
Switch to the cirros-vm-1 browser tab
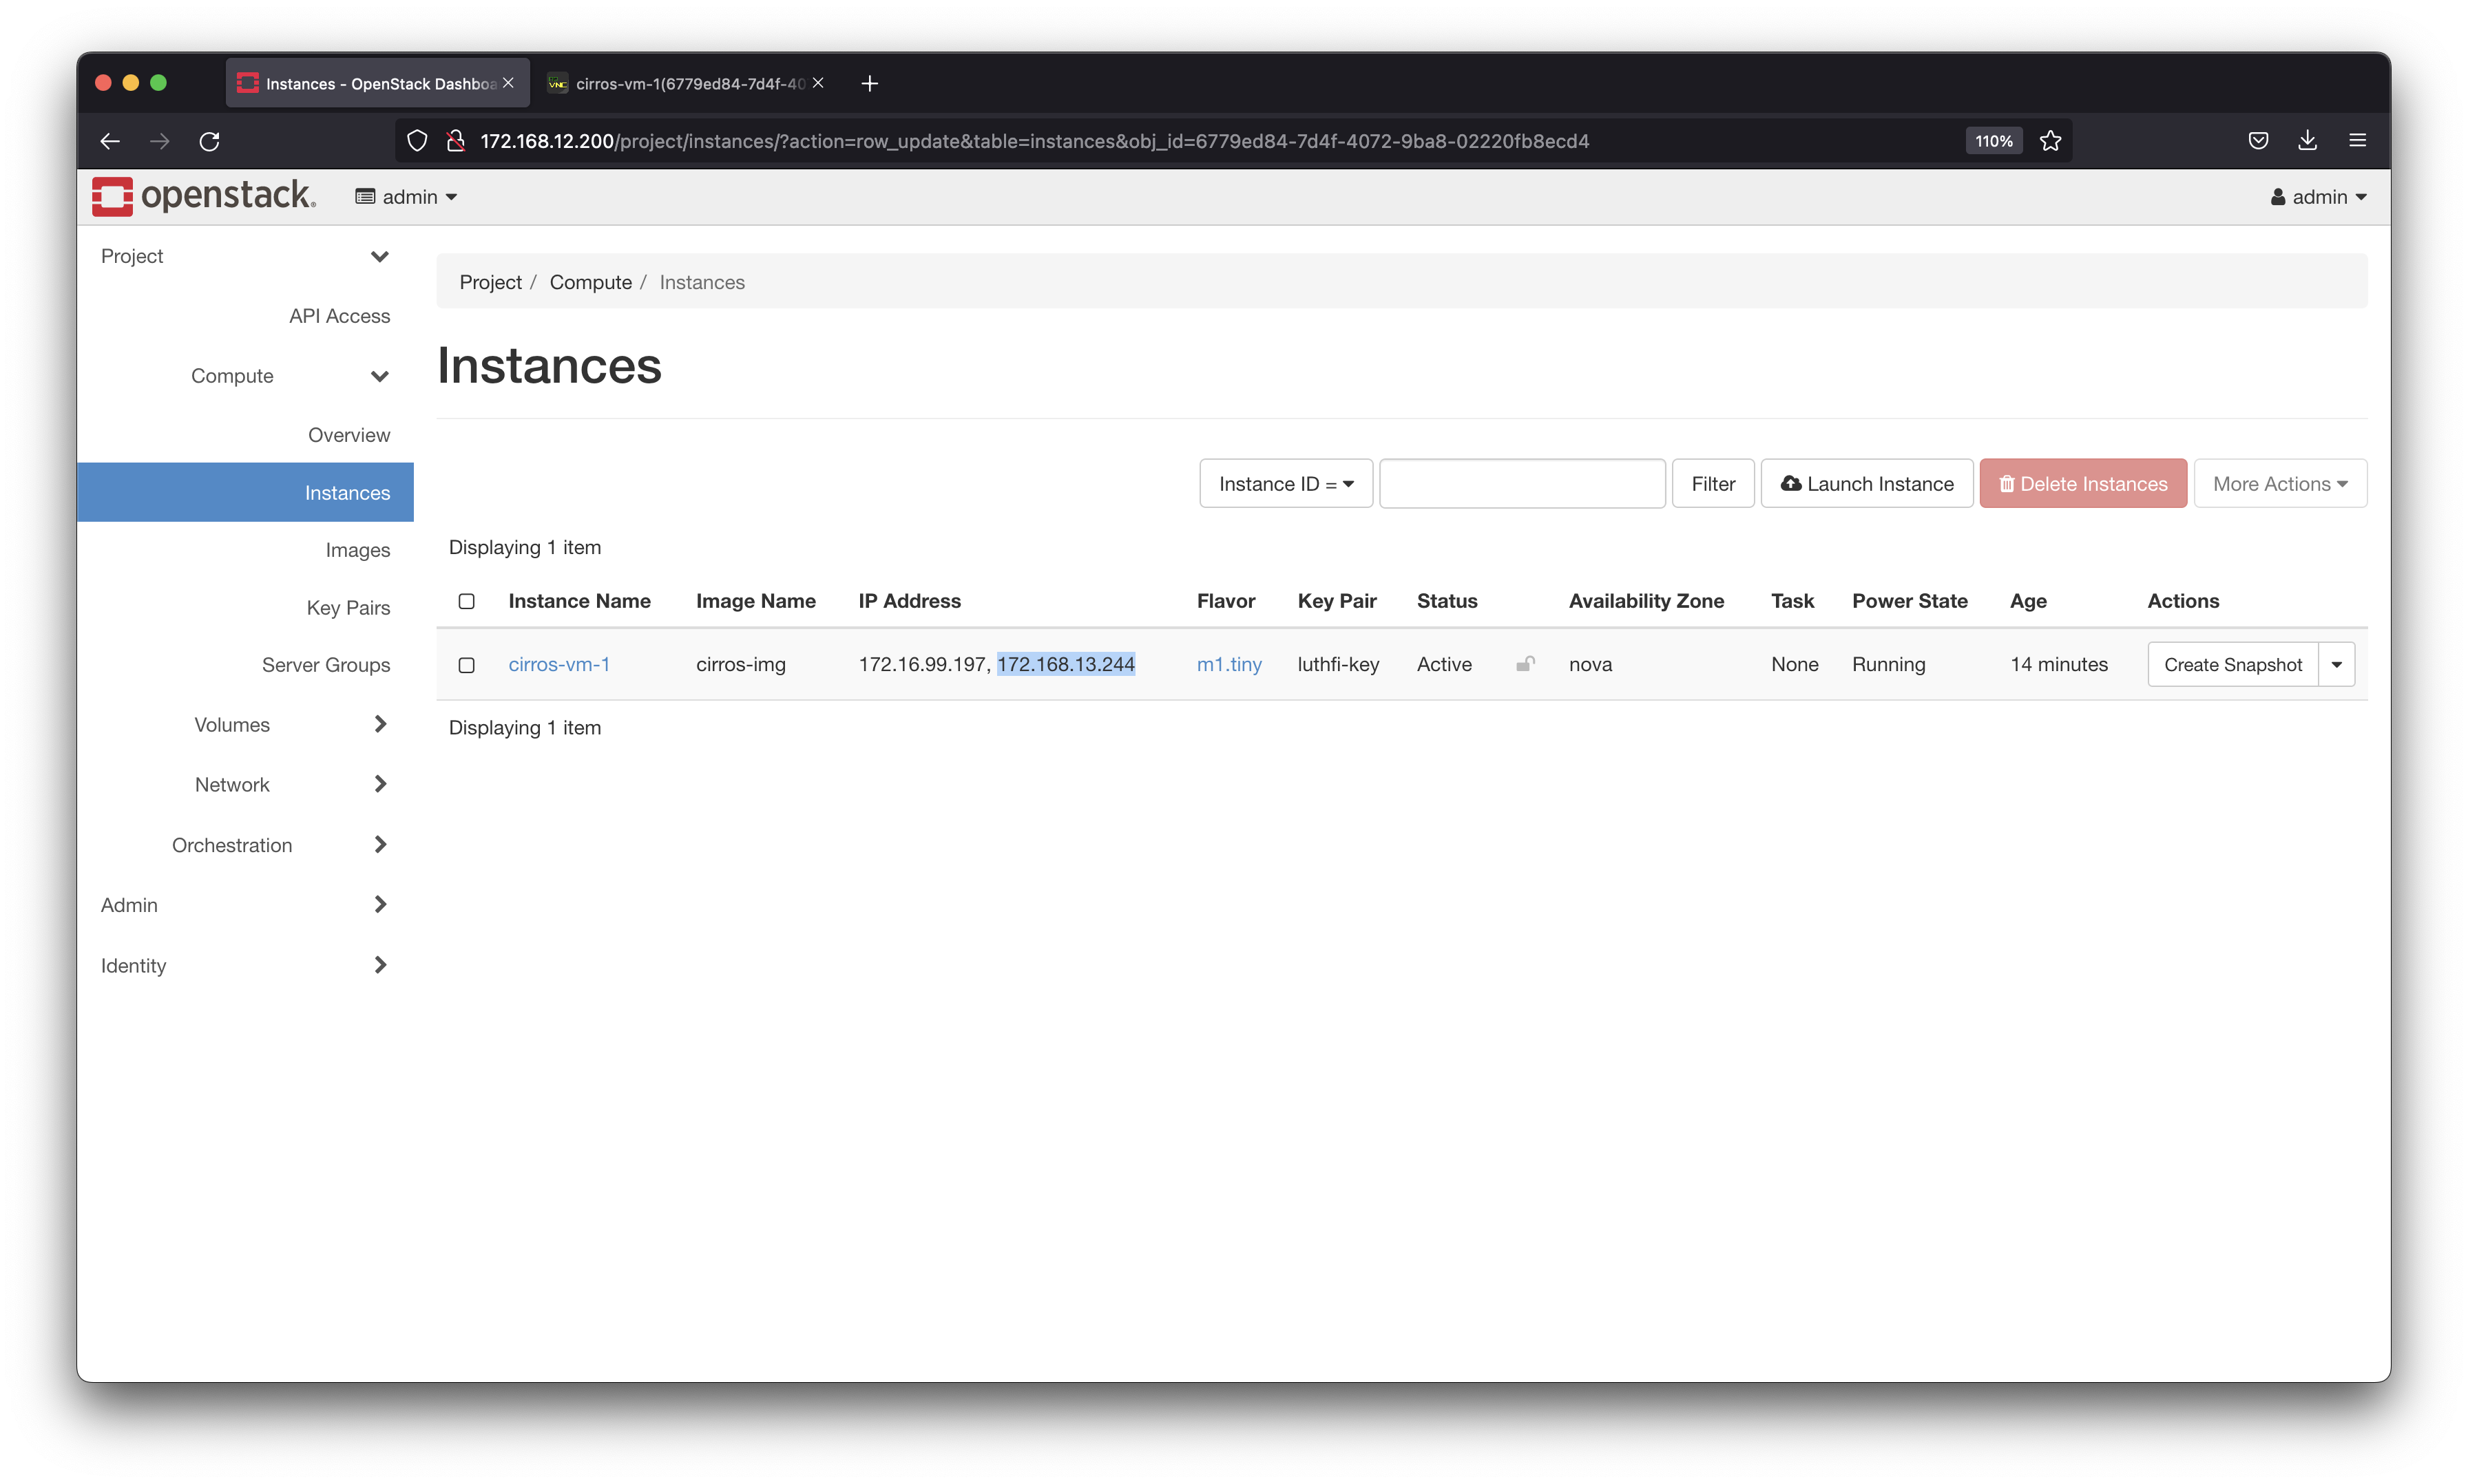(689, 83)
